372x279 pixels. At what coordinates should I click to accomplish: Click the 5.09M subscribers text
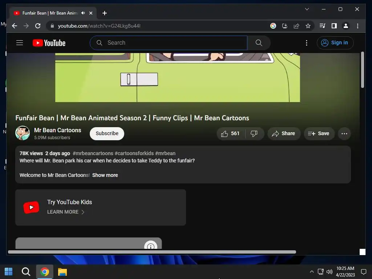(52, 138)
